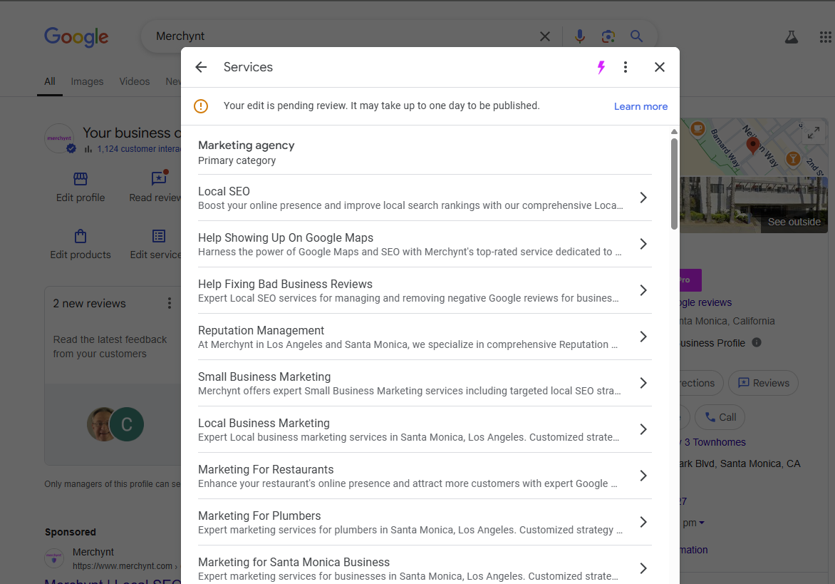
Task: Expand Local Business Marketing service
Action: pos(425,429)
